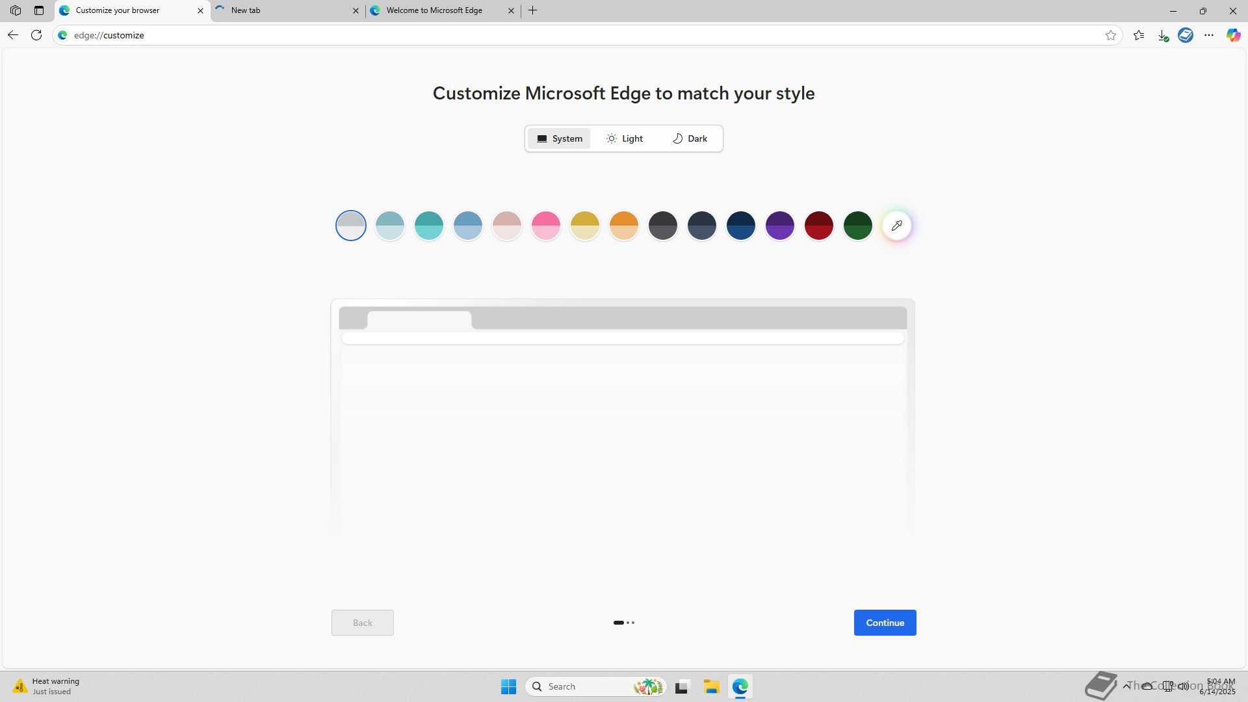
Task: Click the Continue button
Action: click(x=885, y=623)
